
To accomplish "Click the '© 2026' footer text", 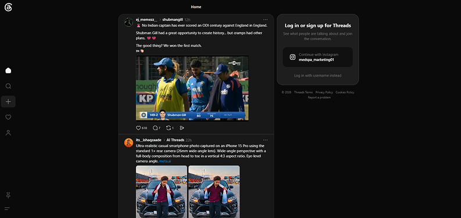I will pyautogui.click(x=287, y=92).
